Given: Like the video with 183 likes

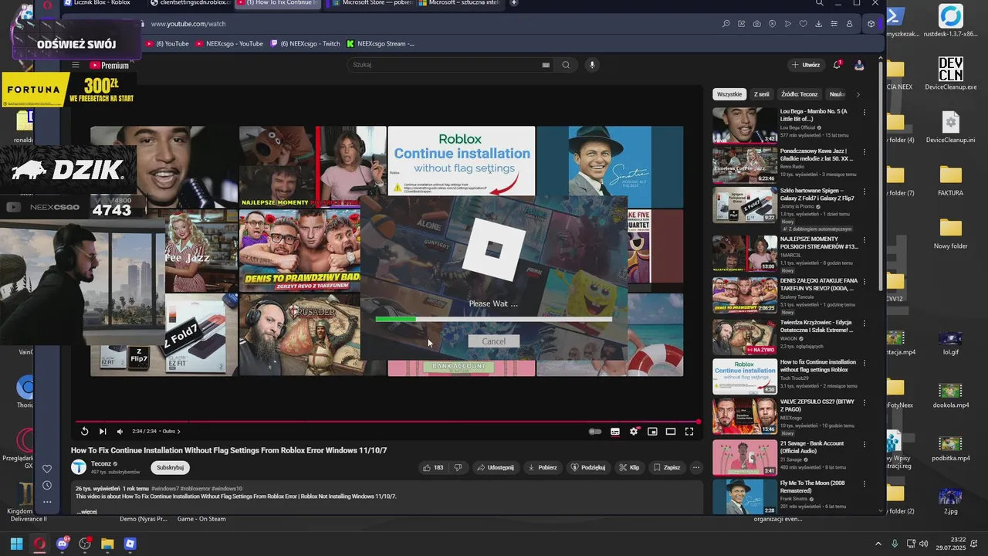Looking at the screenshot, I should pos(433,467).
